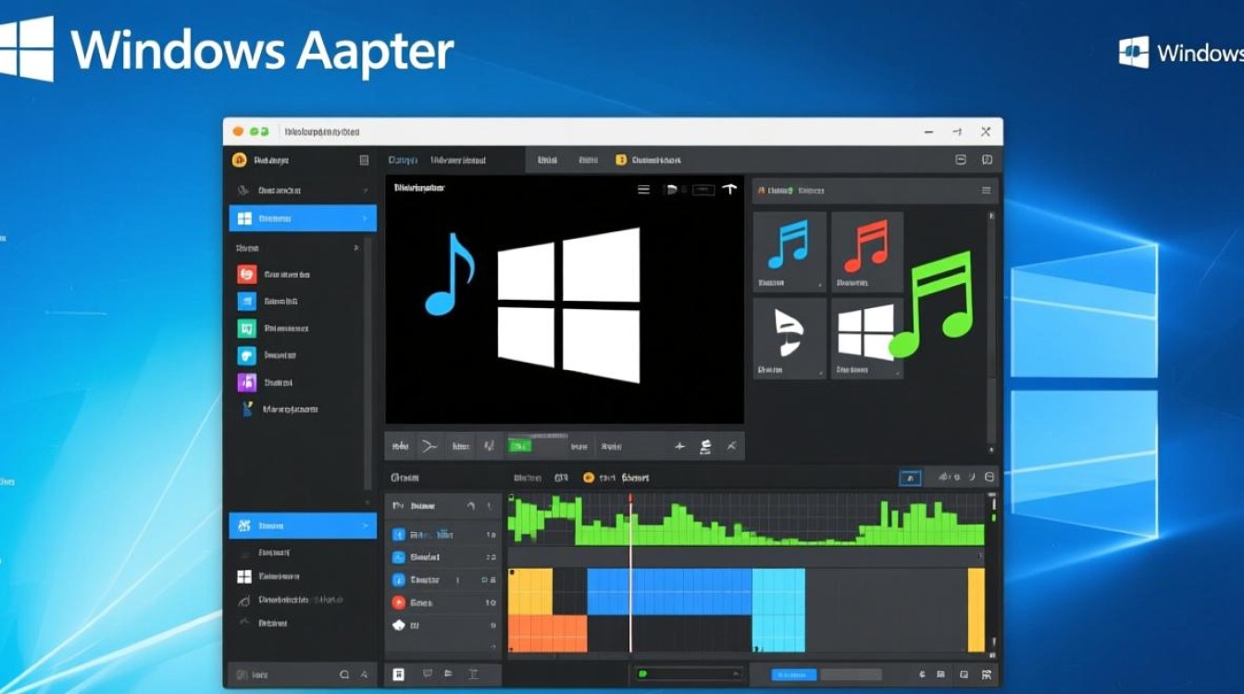1244x694 pixels.
Task: Select the purple music icon in the sidebar
Action: click(x=246, y=382)
